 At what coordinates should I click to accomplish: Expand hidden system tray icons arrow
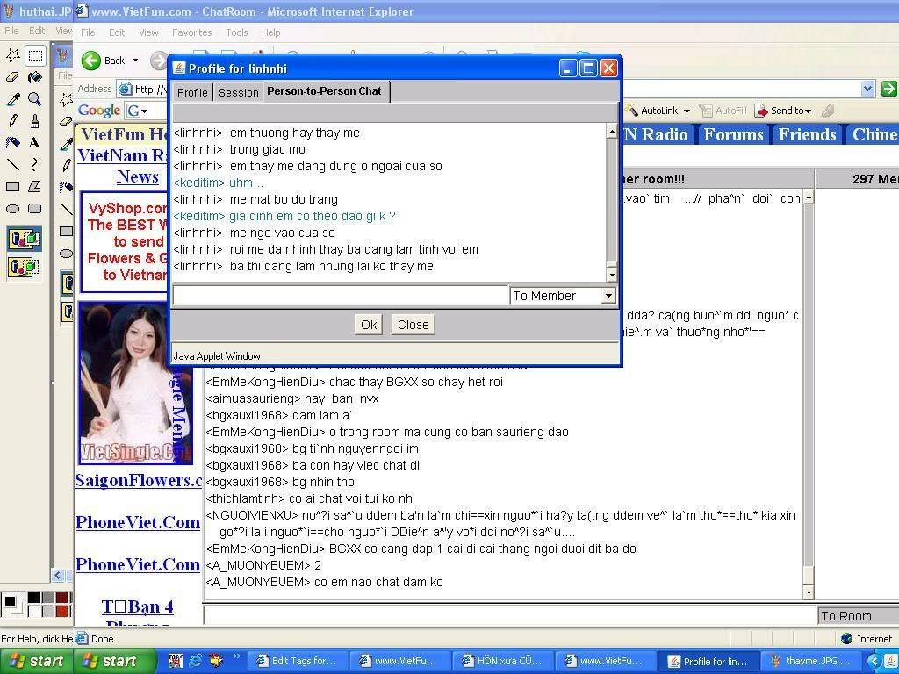click(874, 661)
